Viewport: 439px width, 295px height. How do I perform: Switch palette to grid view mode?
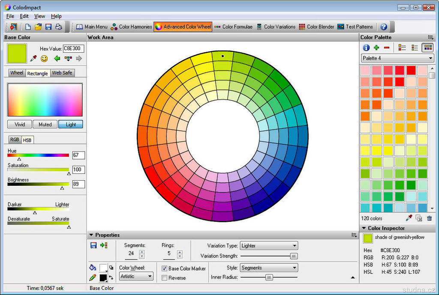tap(427, 48)
